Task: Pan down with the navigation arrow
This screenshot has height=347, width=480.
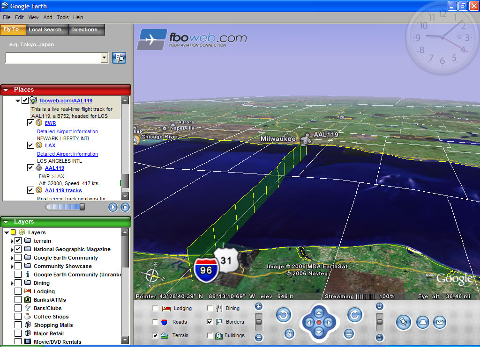Action: (319, 333)
